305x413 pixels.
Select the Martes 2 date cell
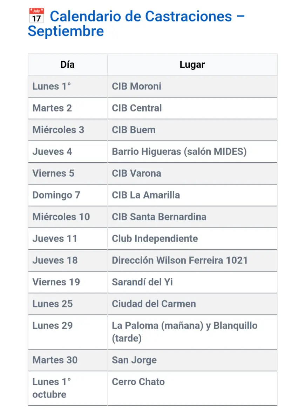[x=52, y=108]
